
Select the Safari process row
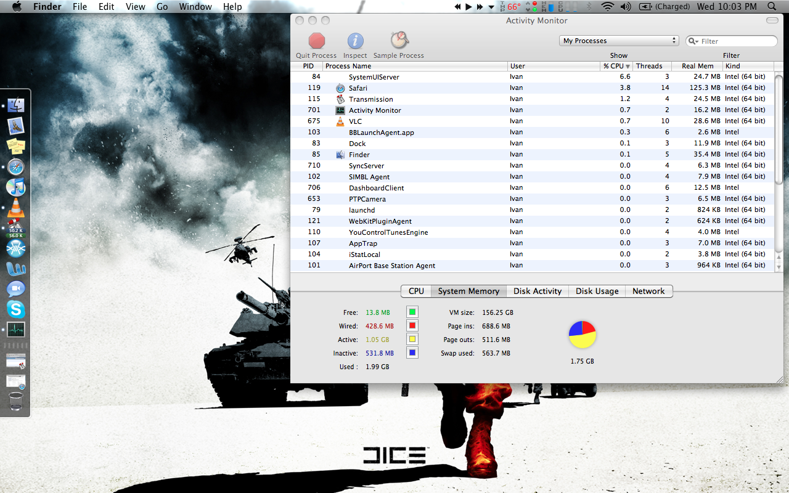click(533, 88)
